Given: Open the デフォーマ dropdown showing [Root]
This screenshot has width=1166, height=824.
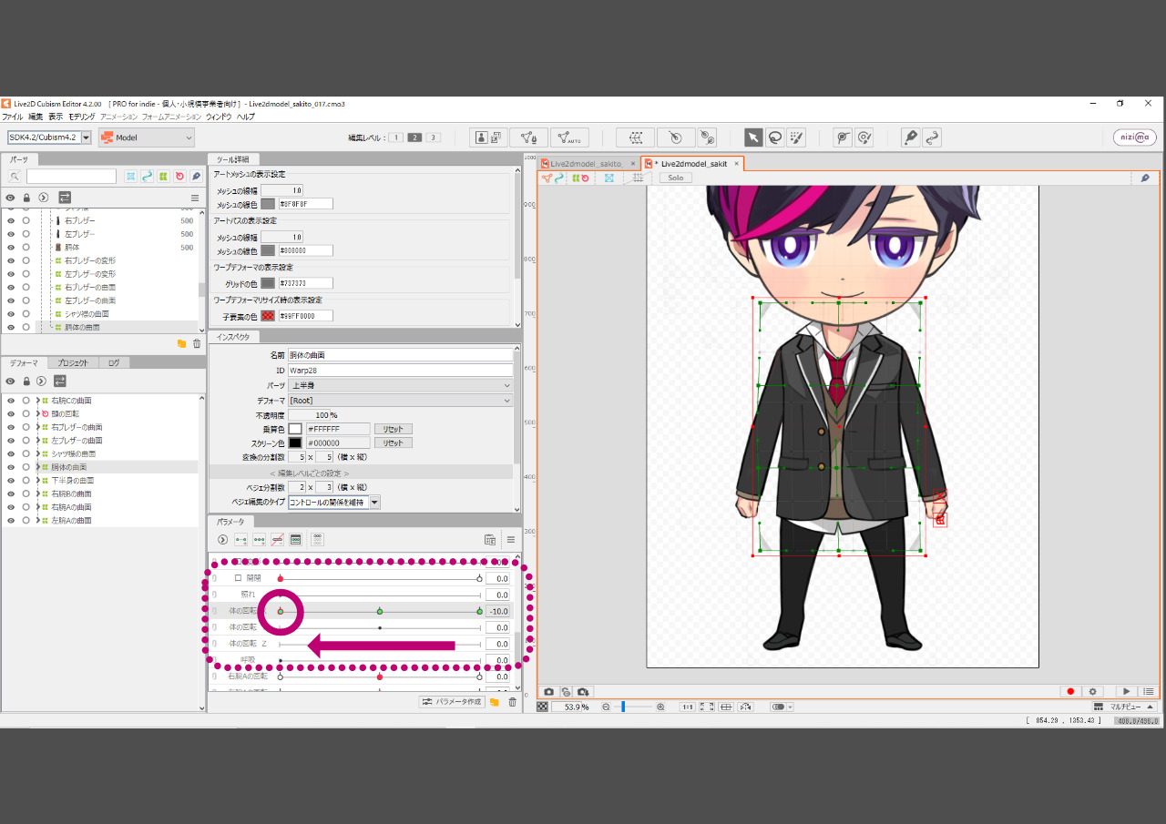Looking at the screenshot, I should pyautogui.click(x=401, y=400).
